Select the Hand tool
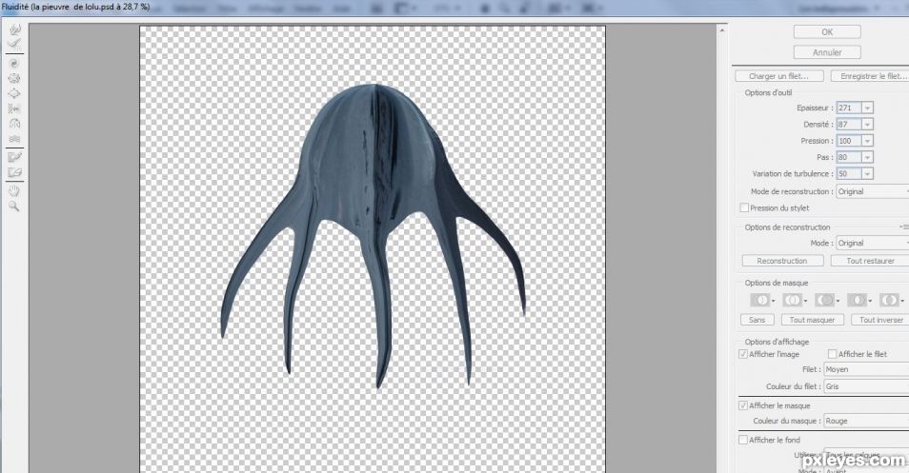Viewport: 909px width, 473px height. pos(14,191)
